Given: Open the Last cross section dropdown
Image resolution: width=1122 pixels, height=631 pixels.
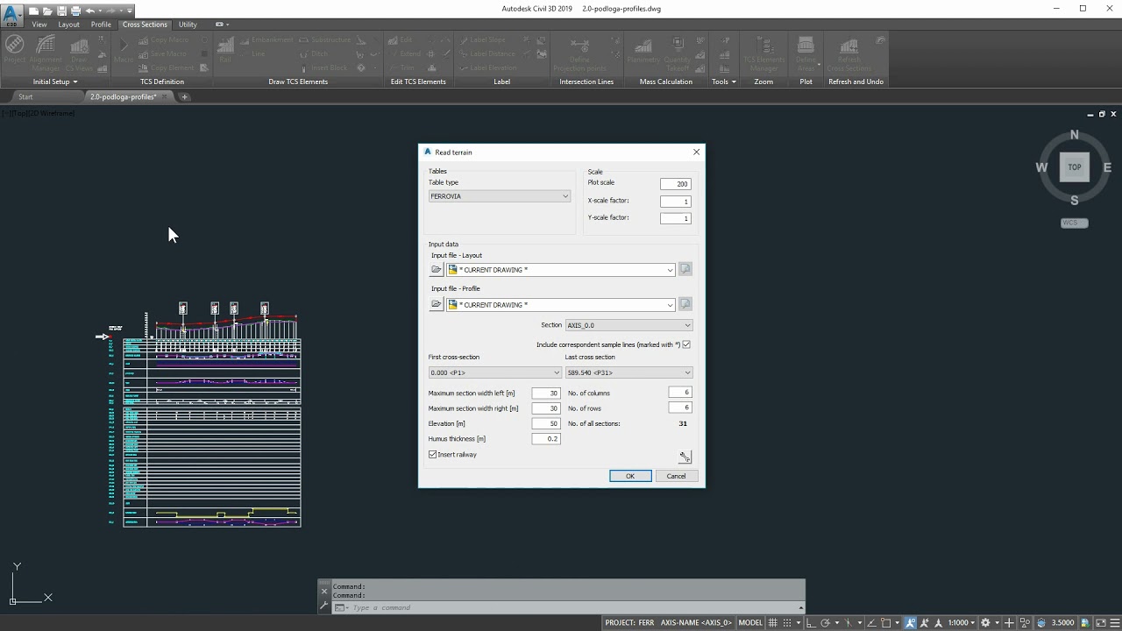Looking at the screenshot, I should (628, 372).
